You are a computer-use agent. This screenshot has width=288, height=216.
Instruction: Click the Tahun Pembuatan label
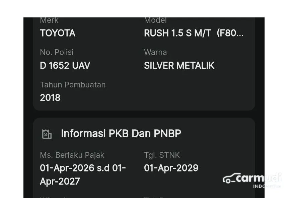coord(73,85)
